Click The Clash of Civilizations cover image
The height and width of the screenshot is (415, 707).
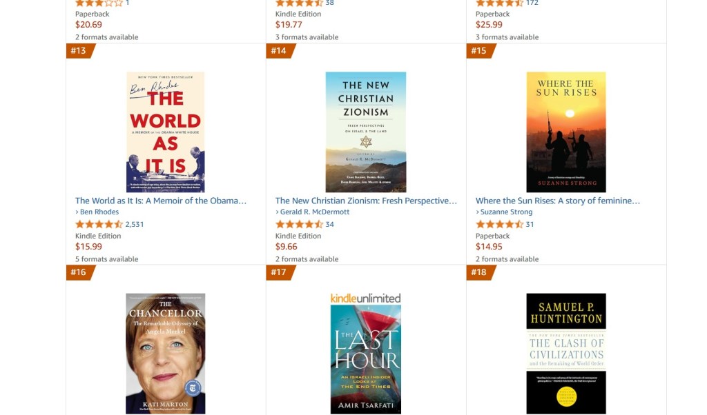566,352
